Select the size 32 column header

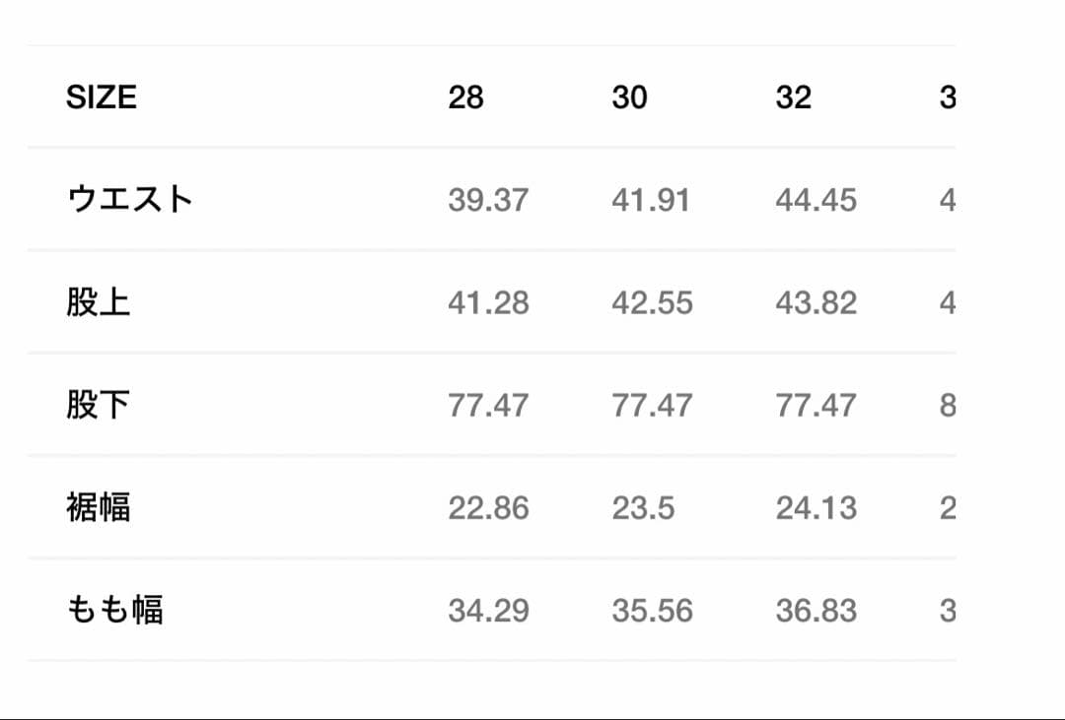pos(793,98)
